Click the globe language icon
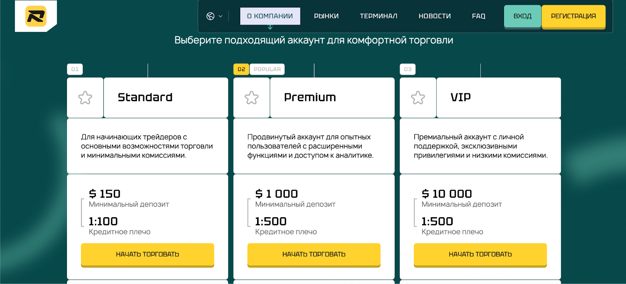Screen dimensions: 626x284 click(210, 16)
